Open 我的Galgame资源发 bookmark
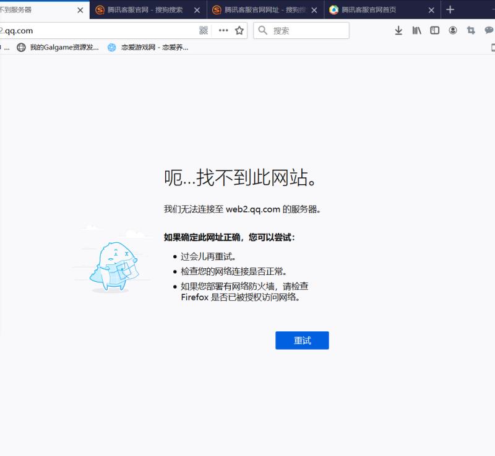Viewport: 495px width, 456px height. pyautogui.click(x=58, y=48)
